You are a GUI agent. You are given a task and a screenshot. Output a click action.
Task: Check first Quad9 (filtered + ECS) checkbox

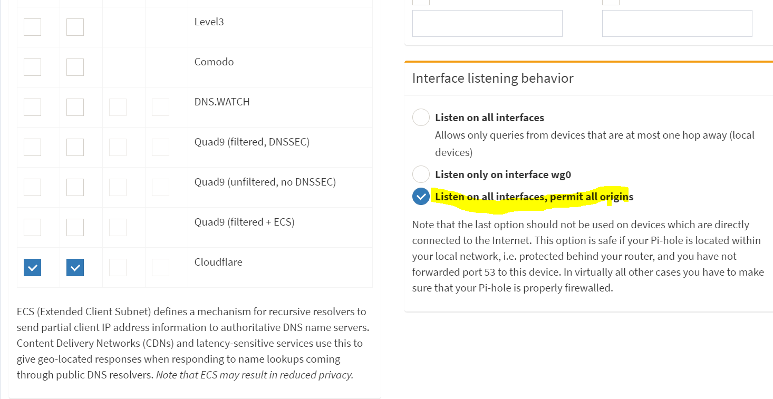(32, 227)
